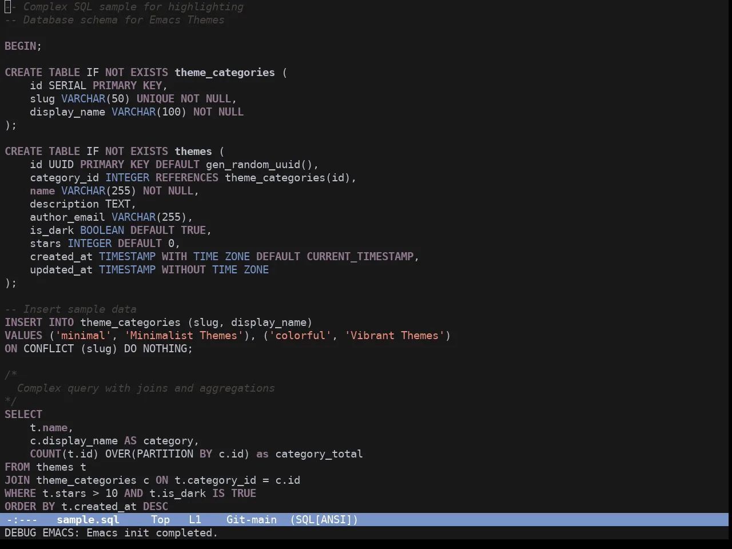Click 'ON CONFLICT (slug) DO NOTHING' line
Image resolution: width=732 pixels, height=549 pixels.
[99, 349]
